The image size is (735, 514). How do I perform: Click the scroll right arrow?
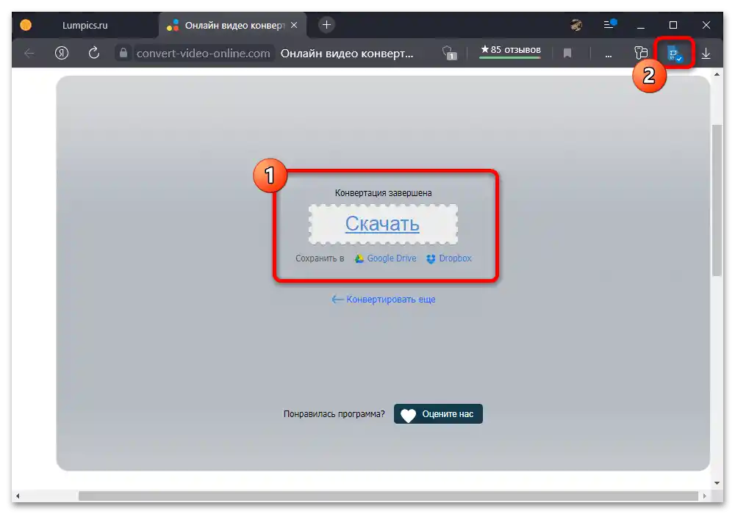704,496
